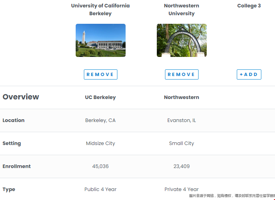
Task: Click the Overview section heading
Action: pyautogui.click(x=21, y=97)
